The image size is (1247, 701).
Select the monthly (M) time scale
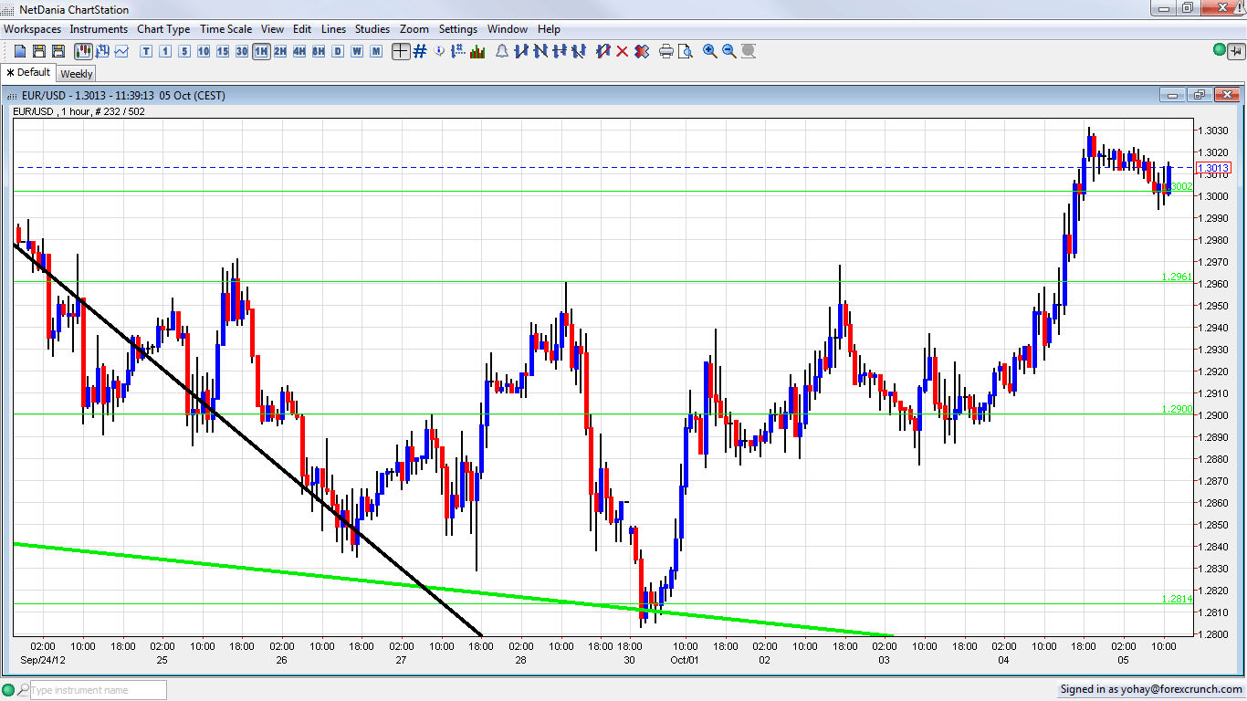pyautogui.click(x=376, y=51)
